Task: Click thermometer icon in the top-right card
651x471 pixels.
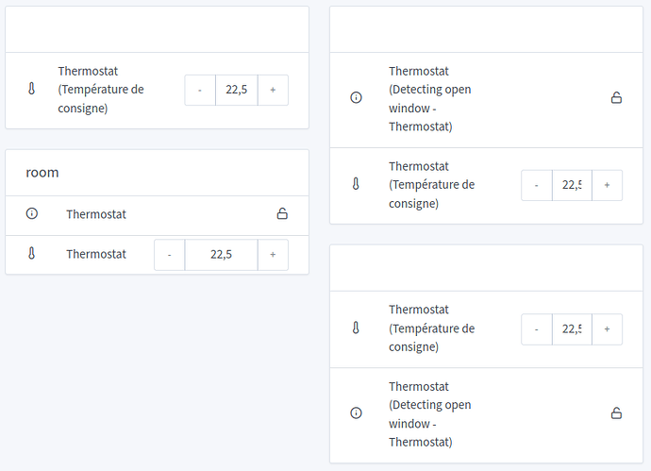Action: click(x=356, y=185)
